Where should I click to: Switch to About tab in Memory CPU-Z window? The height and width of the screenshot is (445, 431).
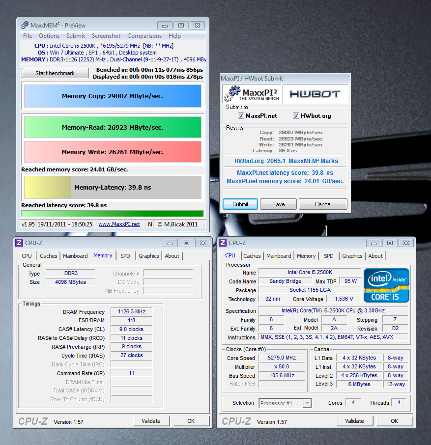[x=172, y=256]
